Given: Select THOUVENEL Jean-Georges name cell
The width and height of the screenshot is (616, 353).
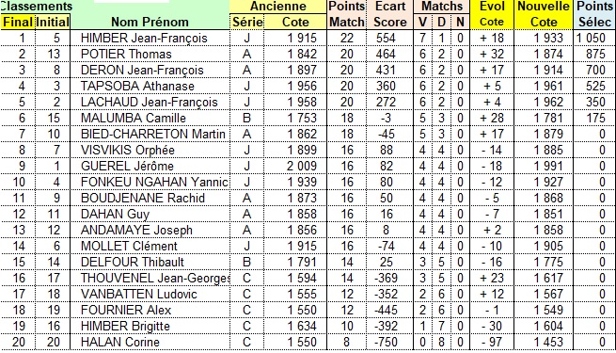Looking at the screenshot, I should [x=150, y=278].
